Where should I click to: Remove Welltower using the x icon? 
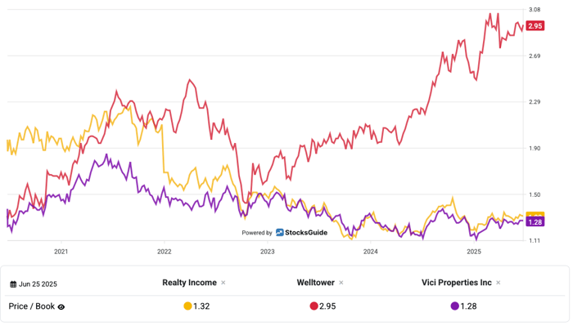click(341, 283)
